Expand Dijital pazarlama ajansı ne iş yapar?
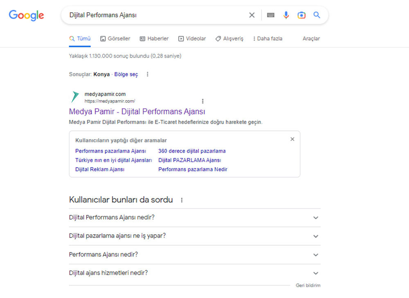The height and width of the screenshot is (298, 409). coord(195,236)
